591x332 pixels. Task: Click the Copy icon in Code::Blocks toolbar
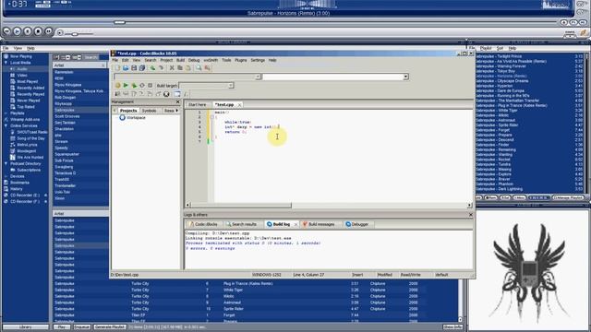(x=180, y=68)
